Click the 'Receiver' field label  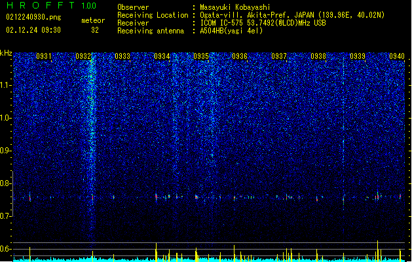[x=133, y=23]
